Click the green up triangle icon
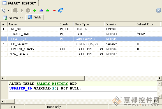The width and height of the screenshot is (162, 109). point(48,10)
